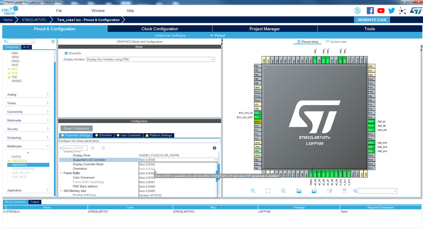Image resolution: width=423 pixels, height=229 pixels.
Task: Open the Pinout dropdown menu
Action: [217, 35]
